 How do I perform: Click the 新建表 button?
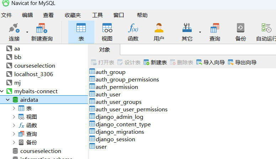(155, 63)
